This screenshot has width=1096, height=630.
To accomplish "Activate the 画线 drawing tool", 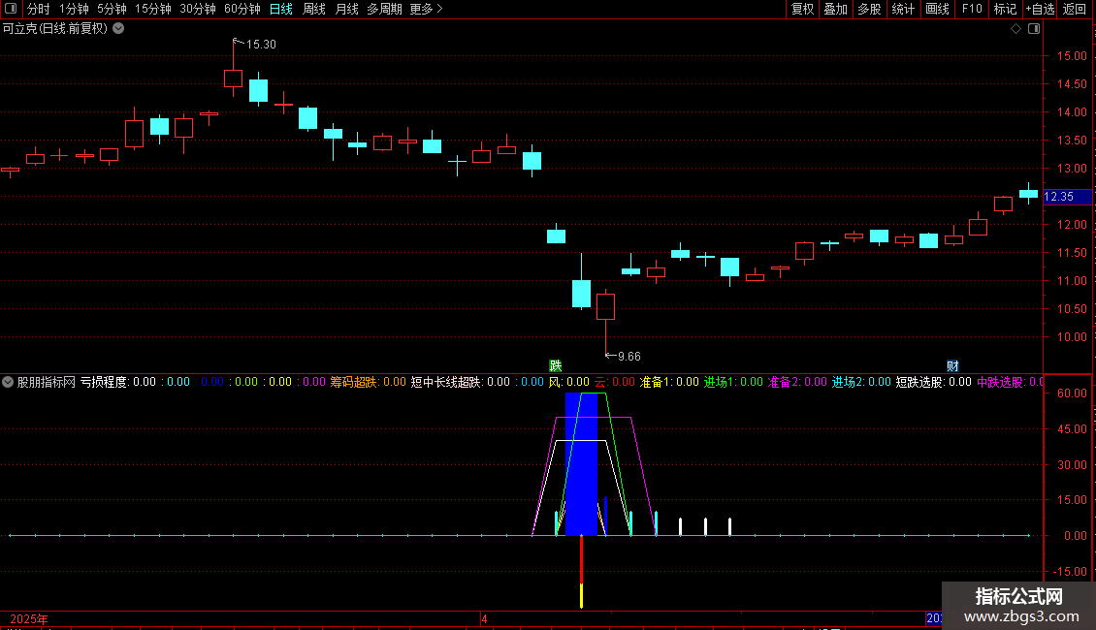I will [937, 9].
